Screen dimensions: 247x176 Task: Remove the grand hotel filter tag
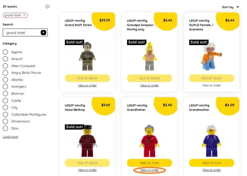click(x=24, y=15)
